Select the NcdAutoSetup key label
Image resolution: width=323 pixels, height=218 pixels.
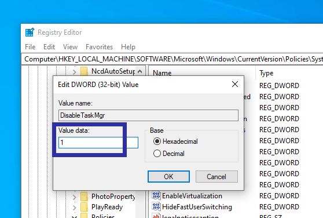[113, 71]
